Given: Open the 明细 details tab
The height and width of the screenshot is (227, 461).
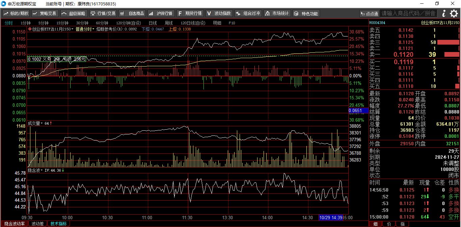Looking at the screenshot, I should (217, 23).
